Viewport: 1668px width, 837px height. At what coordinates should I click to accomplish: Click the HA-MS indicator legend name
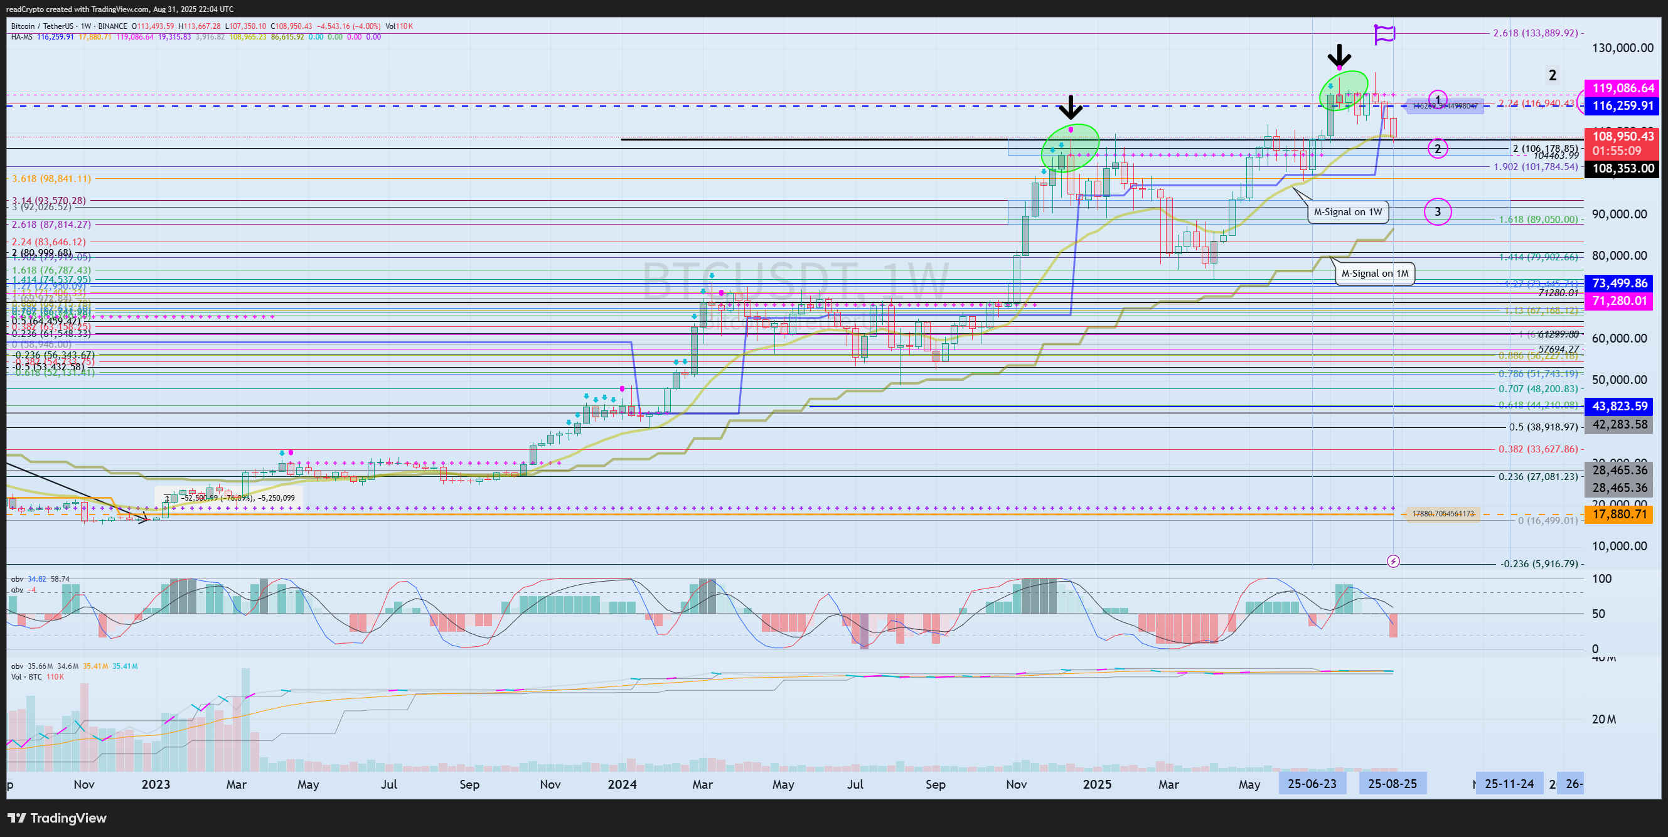(x=21, y=37)
